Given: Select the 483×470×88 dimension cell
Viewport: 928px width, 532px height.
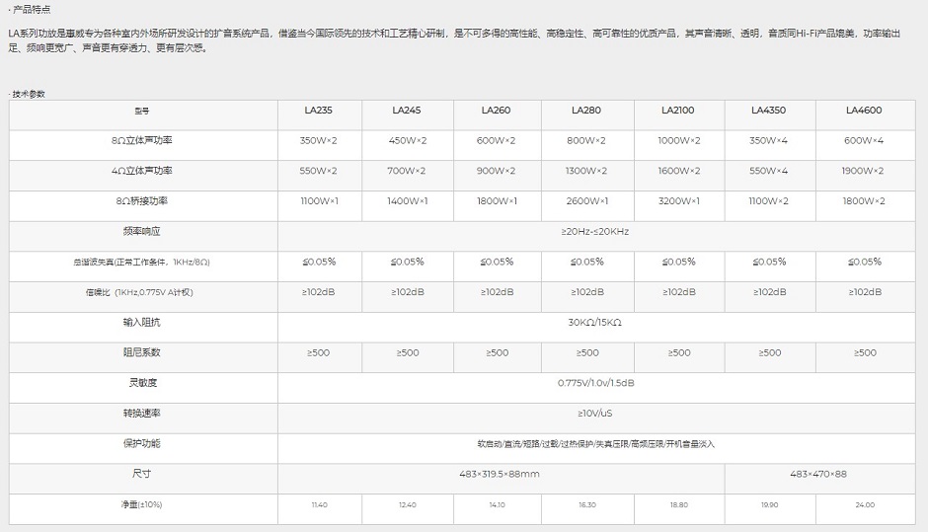Looking at the screenshot, I should pyautogui.click(x=818, y=474).
